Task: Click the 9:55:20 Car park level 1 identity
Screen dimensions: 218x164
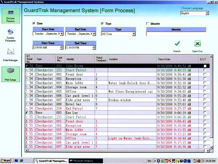Action: click(79, 96)
